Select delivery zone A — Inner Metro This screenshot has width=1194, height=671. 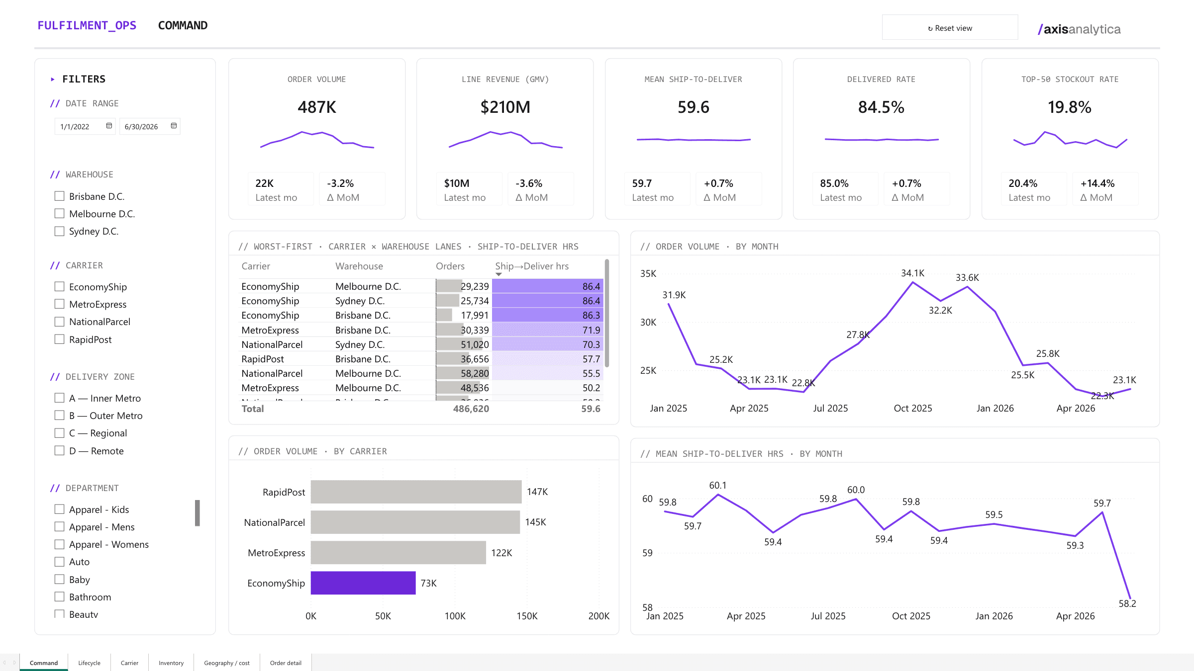tap(59, 398)
